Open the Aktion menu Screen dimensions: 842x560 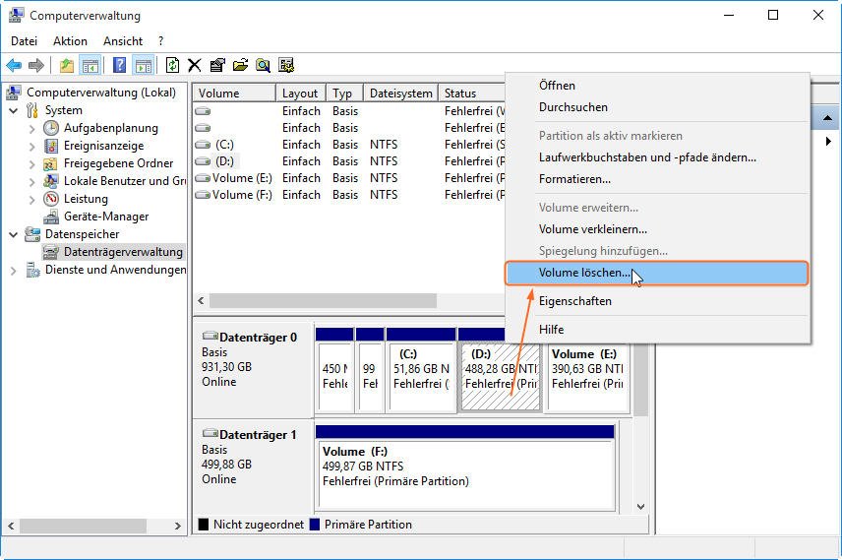71,41
